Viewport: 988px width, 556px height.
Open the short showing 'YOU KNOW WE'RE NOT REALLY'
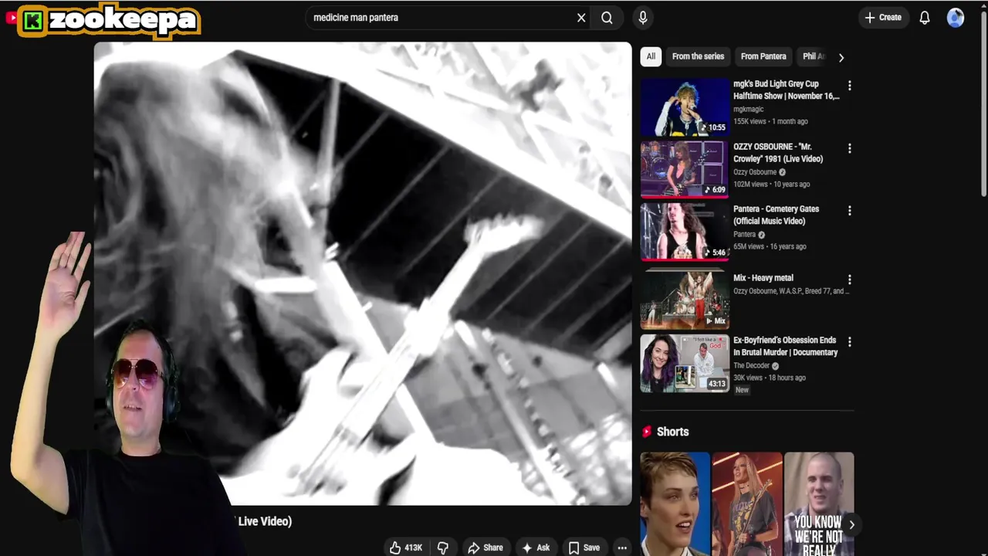(819, 504)
